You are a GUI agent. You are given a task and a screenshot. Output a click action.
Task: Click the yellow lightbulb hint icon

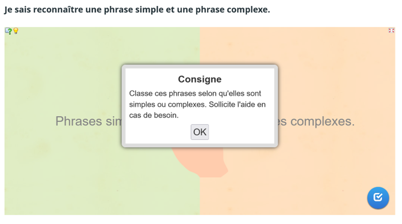pyautogui.click(x=16, y=31)
